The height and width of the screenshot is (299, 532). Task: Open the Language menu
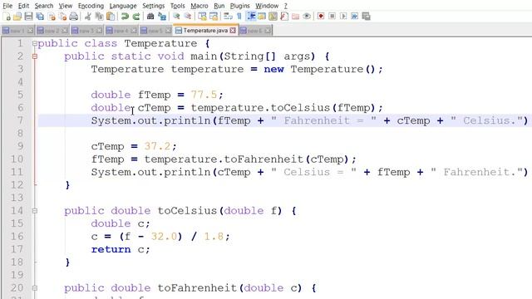click(x=123, y=6)
